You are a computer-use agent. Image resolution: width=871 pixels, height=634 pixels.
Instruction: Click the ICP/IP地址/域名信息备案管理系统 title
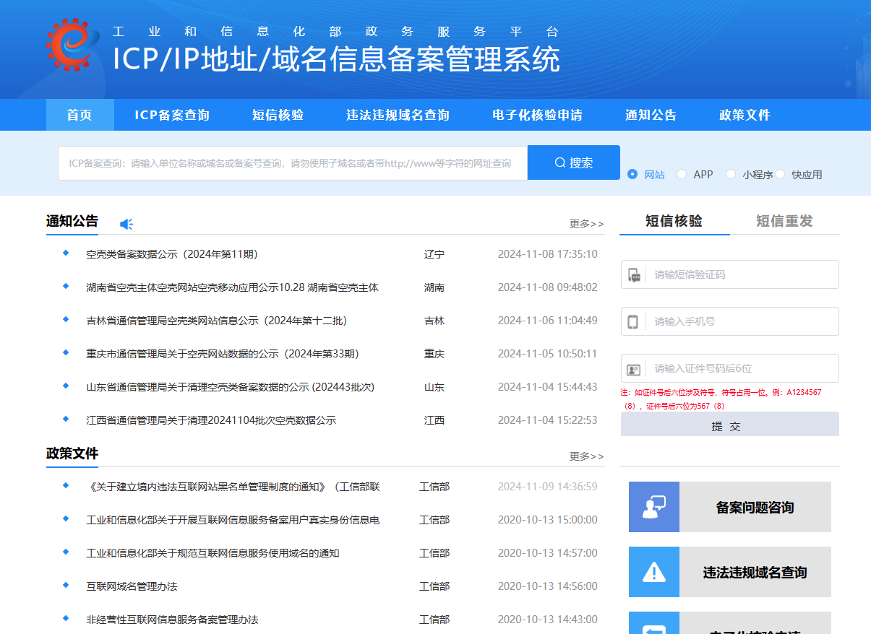pyautogui.click(x=336, y=59)
